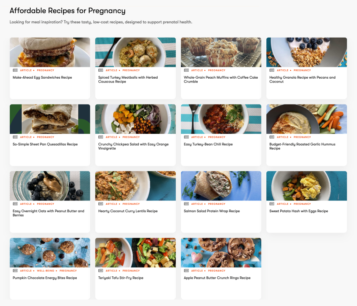
Task: Open Budget-Friendly Roasted Garlic Hummus Recipe link
Action: [x=302, y=146]
